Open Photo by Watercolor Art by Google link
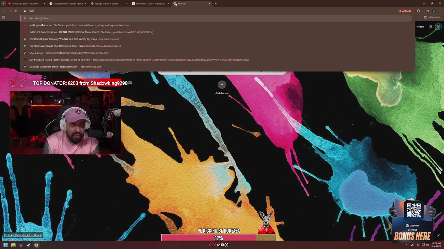Viewport: 444px width, 249px height. [x=23, y=235]
